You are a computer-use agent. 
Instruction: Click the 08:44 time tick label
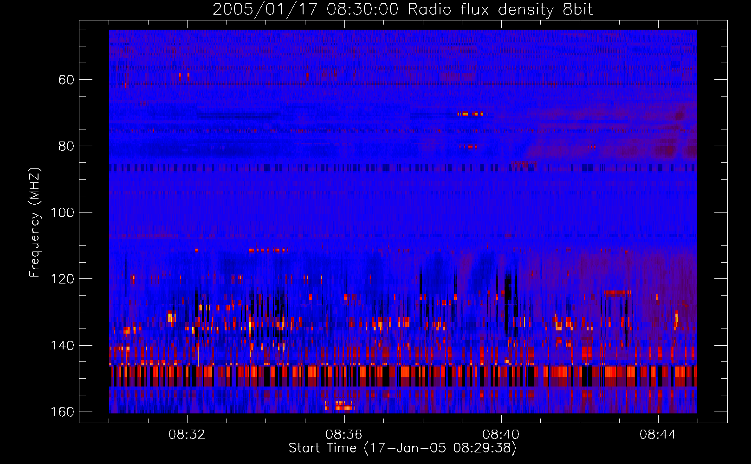pyautogui.click(x=658, y=435)
